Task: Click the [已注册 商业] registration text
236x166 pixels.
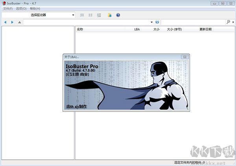Action: point(77,74)
